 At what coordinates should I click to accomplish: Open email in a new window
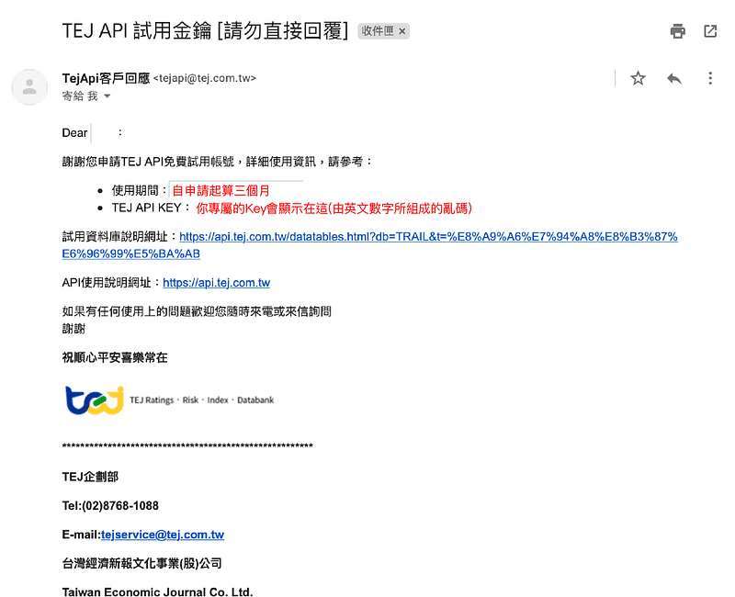710,31
